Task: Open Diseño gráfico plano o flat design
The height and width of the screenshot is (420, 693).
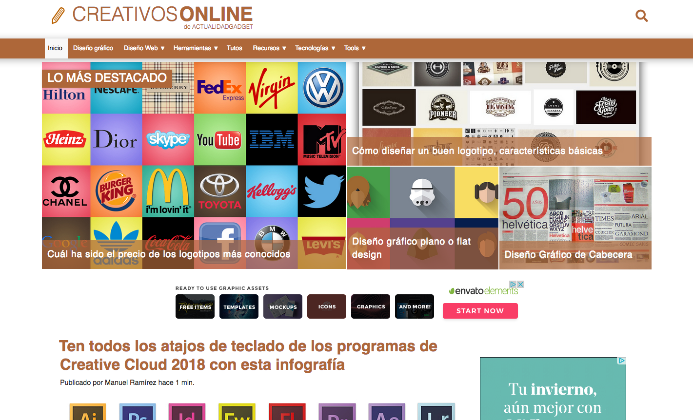Action: coord(412,248)
